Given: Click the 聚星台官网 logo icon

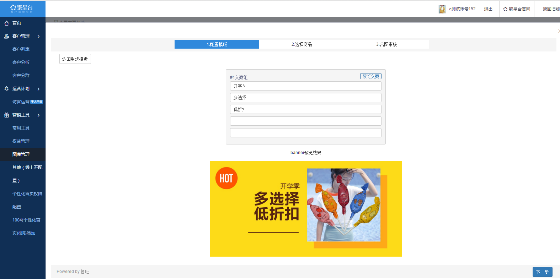Looking at the screenshot, I should (x=505, y=9).
